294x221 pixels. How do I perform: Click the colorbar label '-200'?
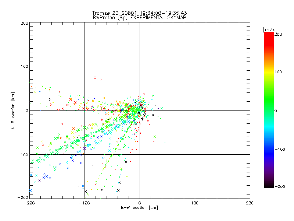coord(280,186)
